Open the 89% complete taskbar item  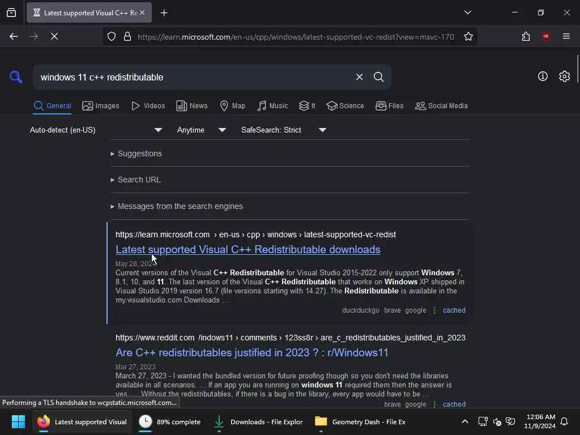coord(170,421)
